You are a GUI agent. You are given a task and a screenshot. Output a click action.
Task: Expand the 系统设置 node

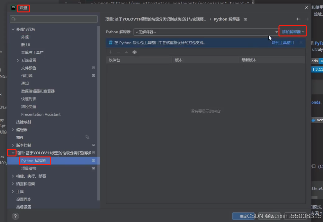click(x=18, y=60)
